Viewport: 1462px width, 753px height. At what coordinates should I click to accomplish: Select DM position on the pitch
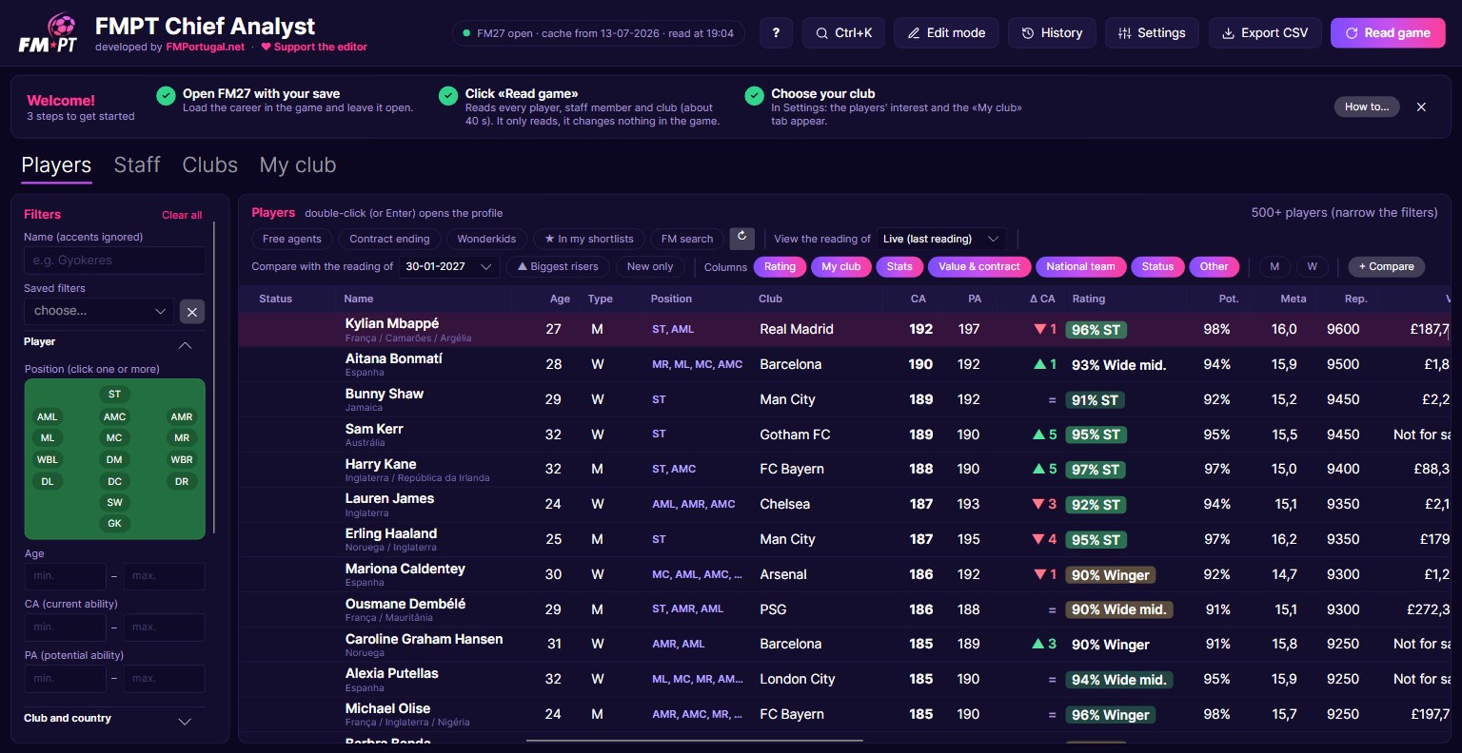tap(114, 460)
